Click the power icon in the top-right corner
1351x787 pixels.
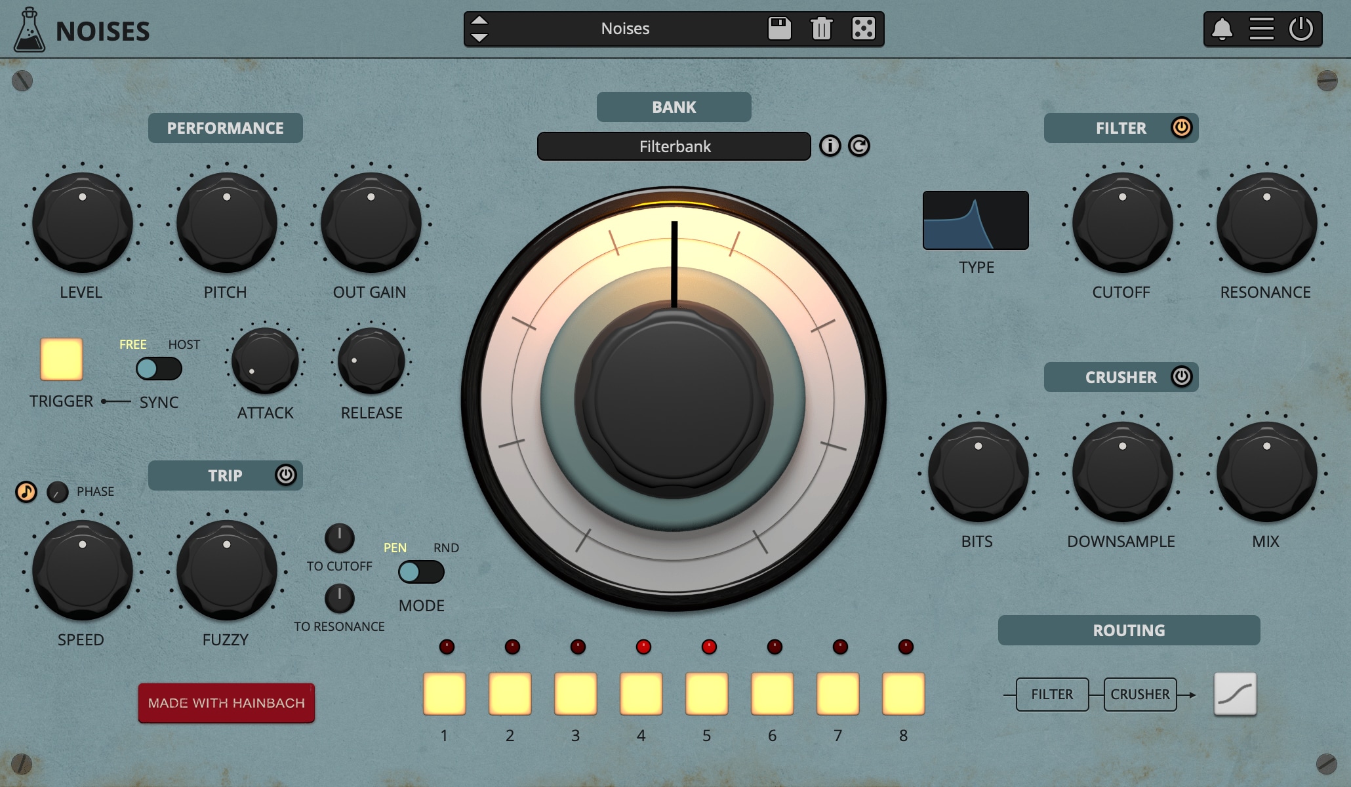coord(1300,28)
